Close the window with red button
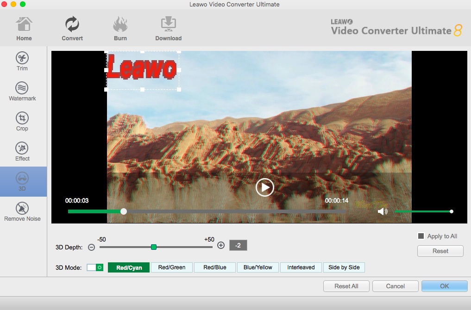 pos(4,4)
